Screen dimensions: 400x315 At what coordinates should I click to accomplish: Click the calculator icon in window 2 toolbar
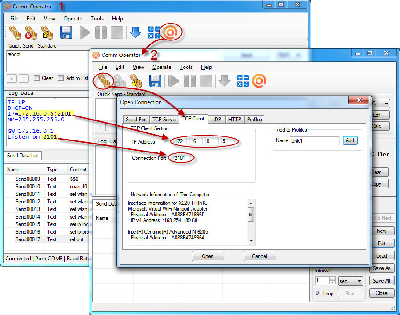pos(243,81)
